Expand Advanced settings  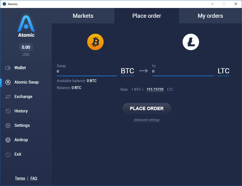click(x=147, y=120)
